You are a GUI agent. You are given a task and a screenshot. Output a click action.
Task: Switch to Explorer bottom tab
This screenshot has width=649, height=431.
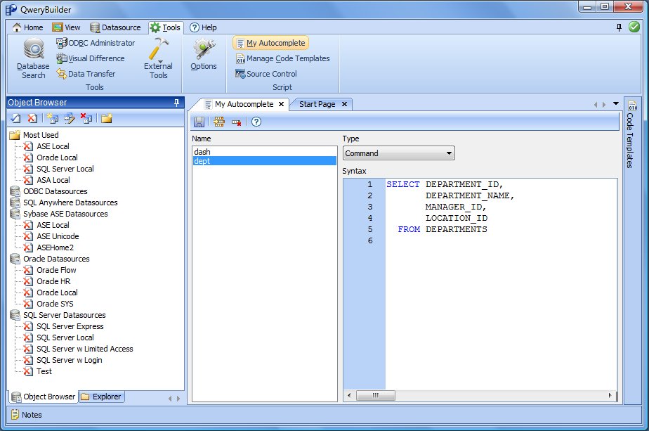102,397
